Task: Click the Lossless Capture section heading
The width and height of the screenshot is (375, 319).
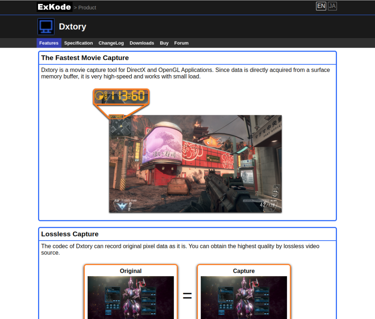Action: point(70,234)
